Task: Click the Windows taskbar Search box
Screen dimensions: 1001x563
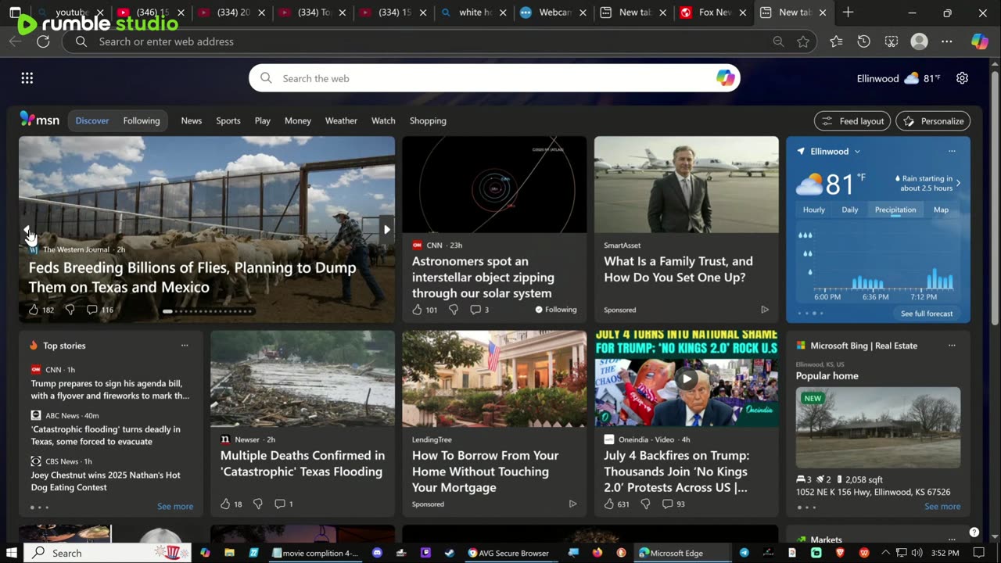Action: [106, 553]
